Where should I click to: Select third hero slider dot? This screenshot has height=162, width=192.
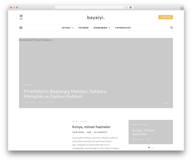[x=167, y=103]
